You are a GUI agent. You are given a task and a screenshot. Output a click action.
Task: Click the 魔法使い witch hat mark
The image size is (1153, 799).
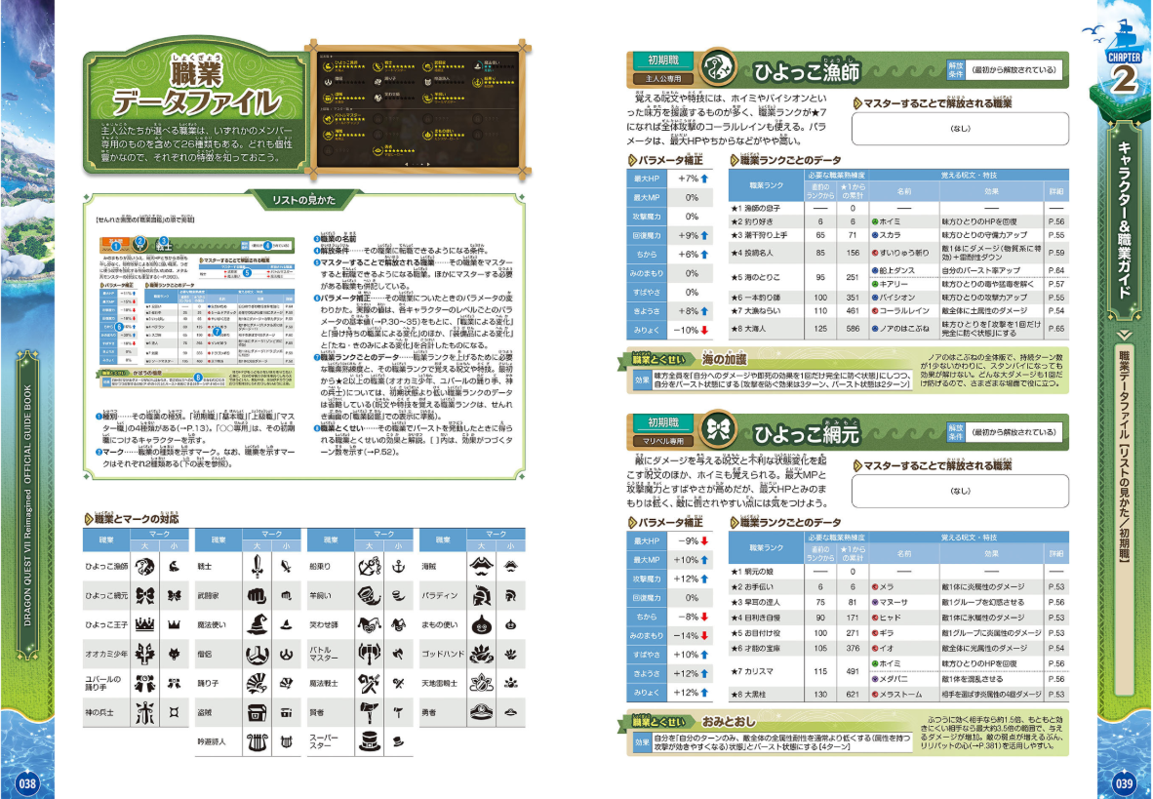click(257, 624)
